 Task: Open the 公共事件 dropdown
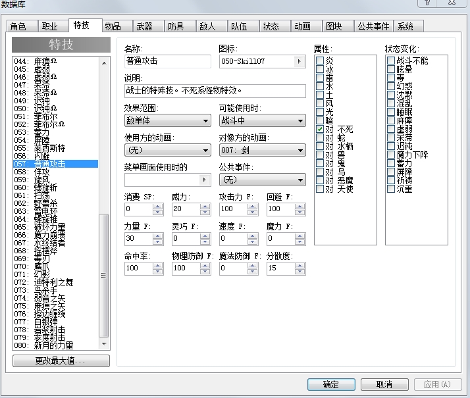click(x=262, y=180)
